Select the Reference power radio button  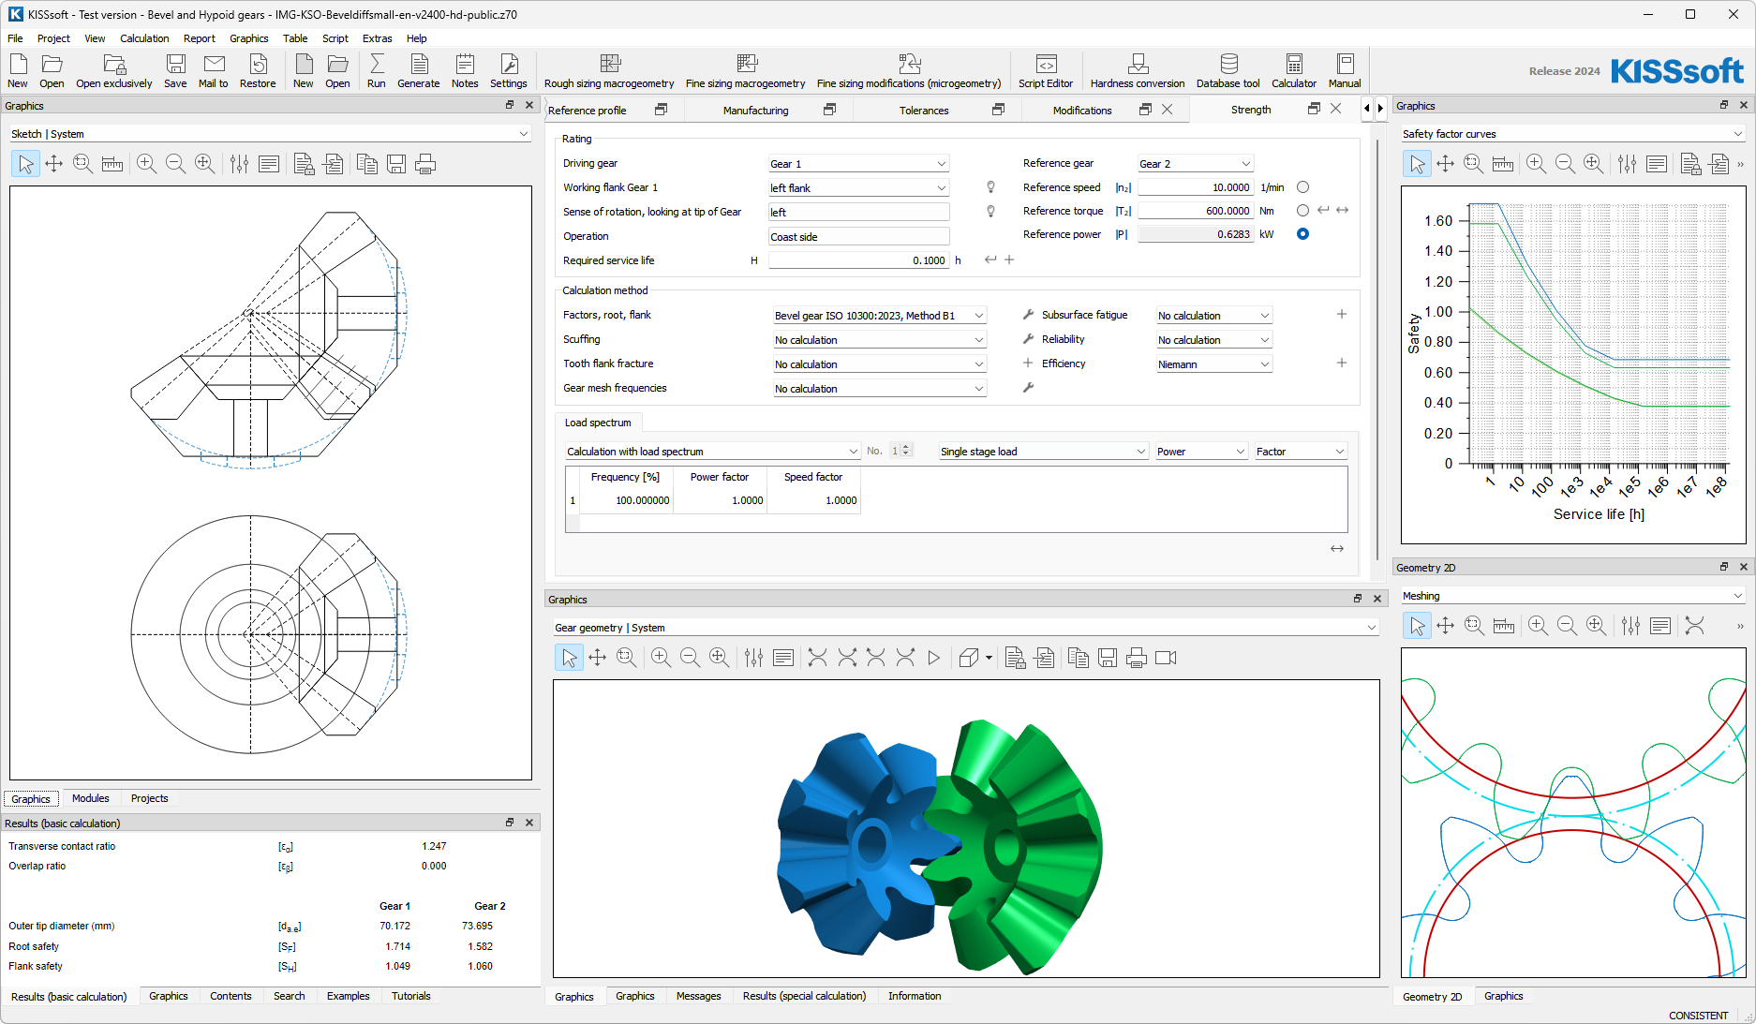click(1302, 234)
